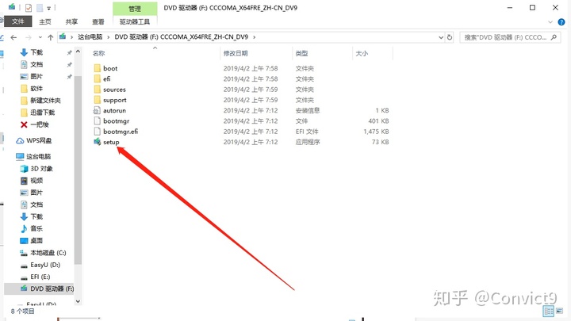Open Explorer help question mark
This screenshot has width=571, height=321.
(561, 22)
